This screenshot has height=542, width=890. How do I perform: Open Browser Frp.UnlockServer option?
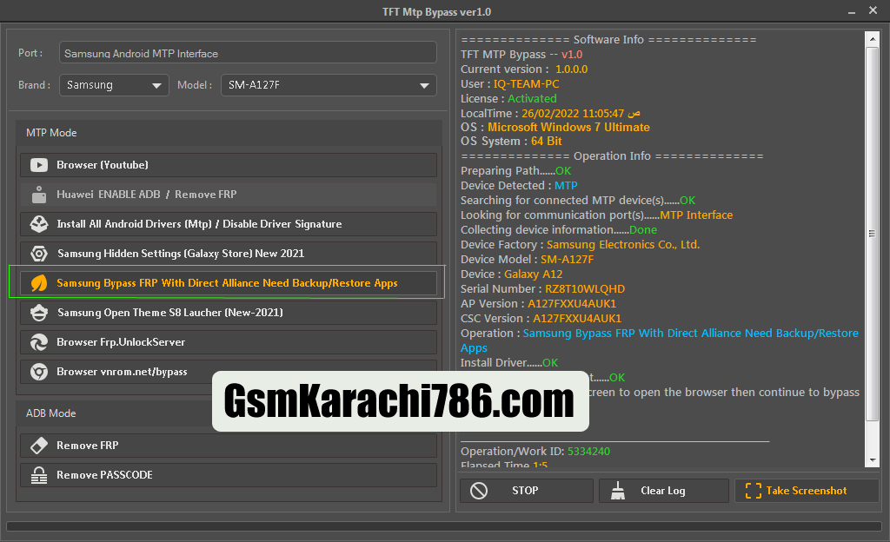(x=229, y=342)
